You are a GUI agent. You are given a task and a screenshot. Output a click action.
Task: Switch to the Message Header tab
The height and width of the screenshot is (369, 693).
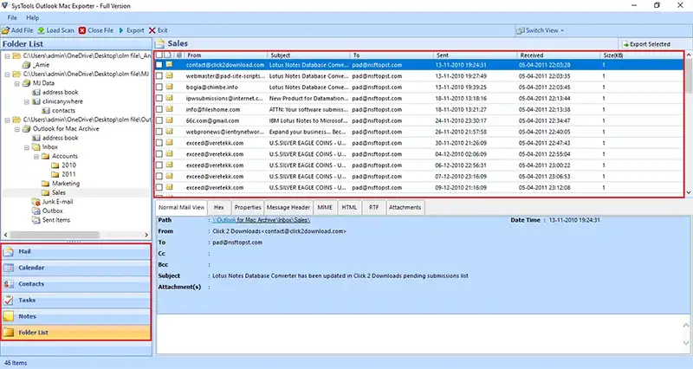point(288,207)
